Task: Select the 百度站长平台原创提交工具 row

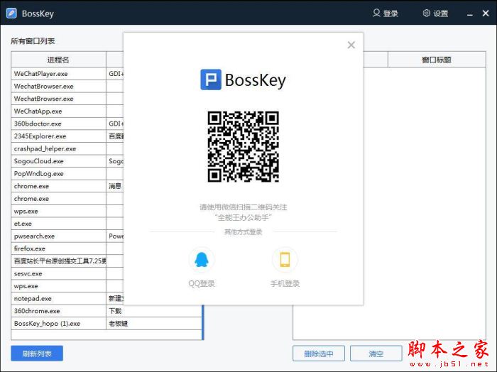Action: click(x=67, y=261)
